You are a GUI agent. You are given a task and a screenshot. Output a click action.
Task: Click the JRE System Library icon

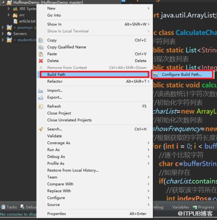15,9
